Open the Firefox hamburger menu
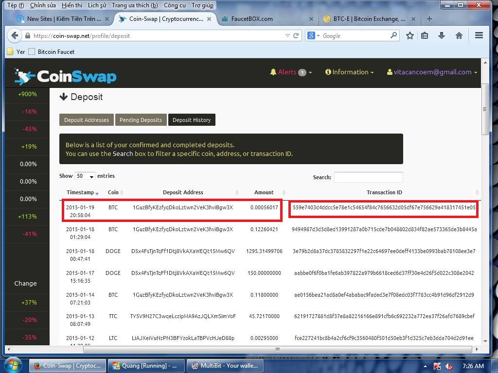 pos(479,35)
